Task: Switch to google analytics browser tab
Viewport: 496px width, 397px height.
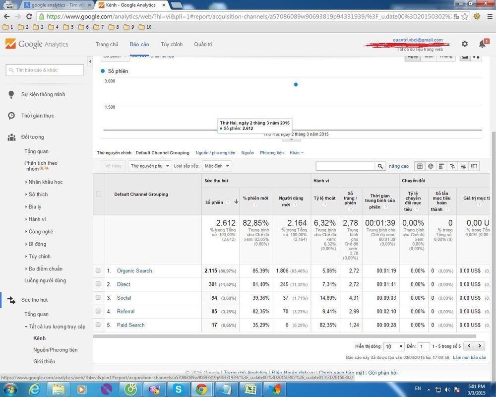Action: click(x=58, y=5)
